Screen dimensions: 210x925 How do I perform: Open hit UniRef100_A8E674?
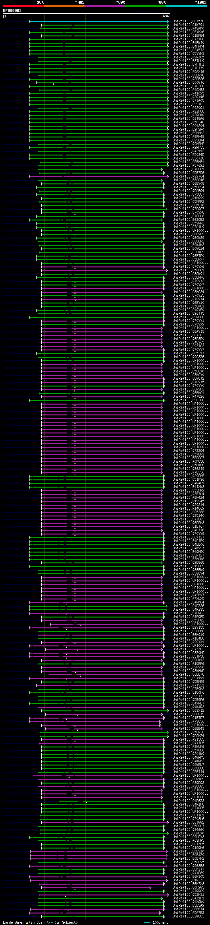(x=188, y=909)
